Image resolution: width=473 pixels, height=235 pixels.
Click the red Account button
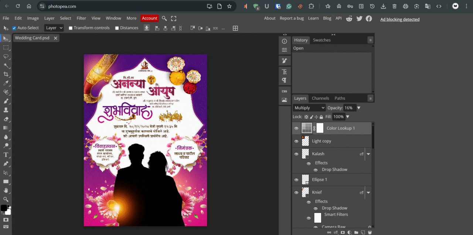(x=149, y=18)
